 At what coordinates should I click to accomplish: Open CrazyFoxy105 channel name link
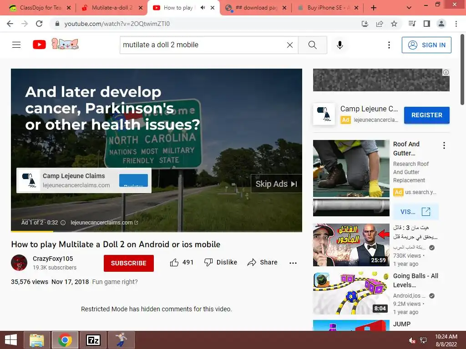click(53, 259)
